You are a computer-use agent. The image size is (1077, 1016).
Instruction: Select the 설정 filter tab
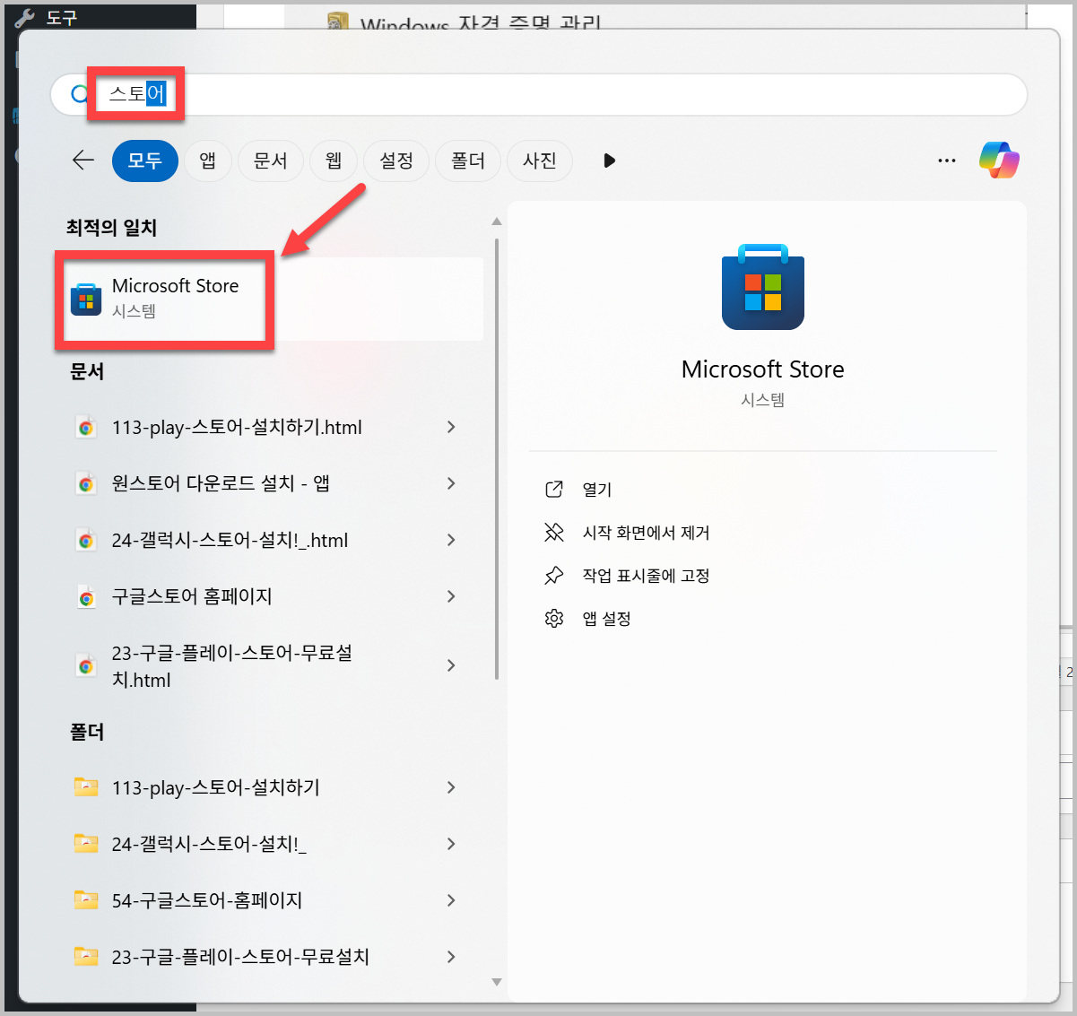(395, 161)
